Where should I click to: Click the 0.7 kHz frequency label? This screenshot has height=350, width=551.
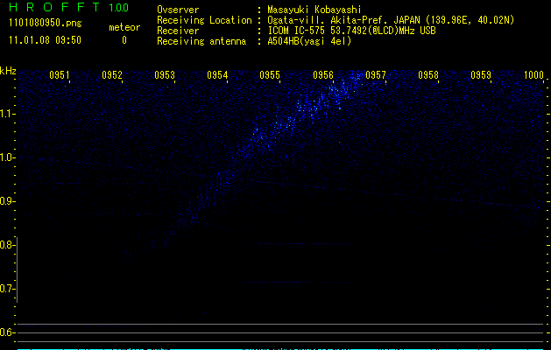pyautogui.click(x=7, y=289)
